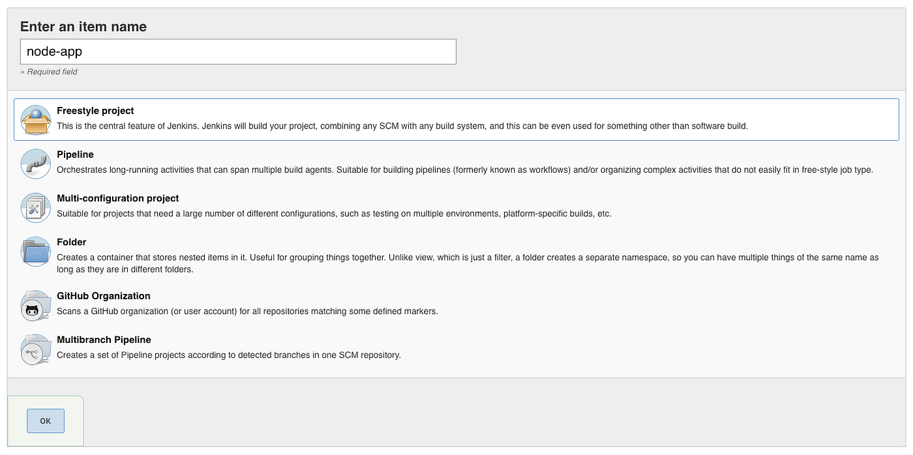Click the Freestyle project bucket icon
The image size is (913, 455).
point(35,120)
